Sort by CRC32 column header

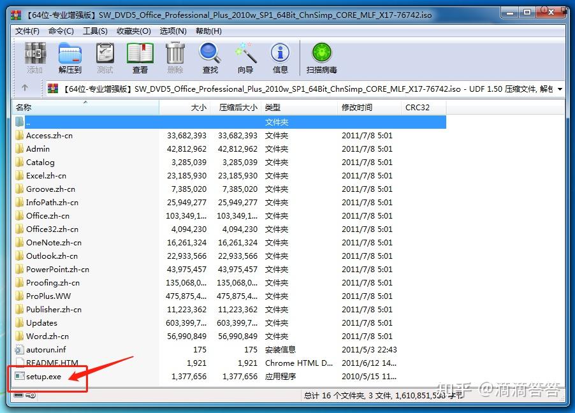[x=423, y=108]
